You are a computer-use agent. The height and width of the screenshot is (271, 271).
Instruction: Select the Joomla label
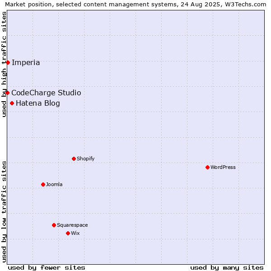click(x=54, y=184)
